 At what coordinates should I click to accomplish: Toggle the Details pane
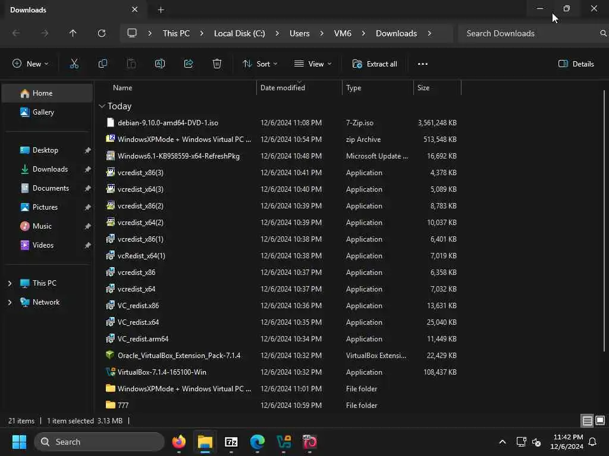tap(576, 64)
